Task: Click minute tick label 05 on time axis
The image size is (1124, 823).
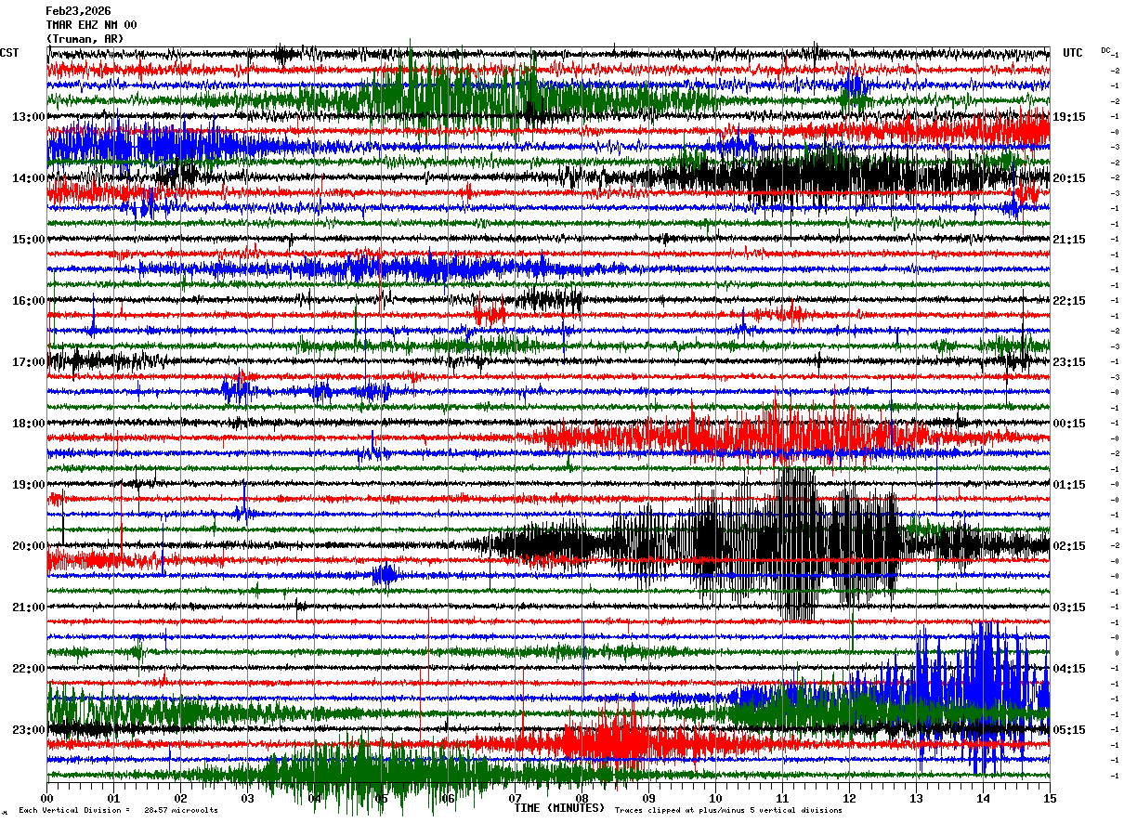Action: click(381, 798)
